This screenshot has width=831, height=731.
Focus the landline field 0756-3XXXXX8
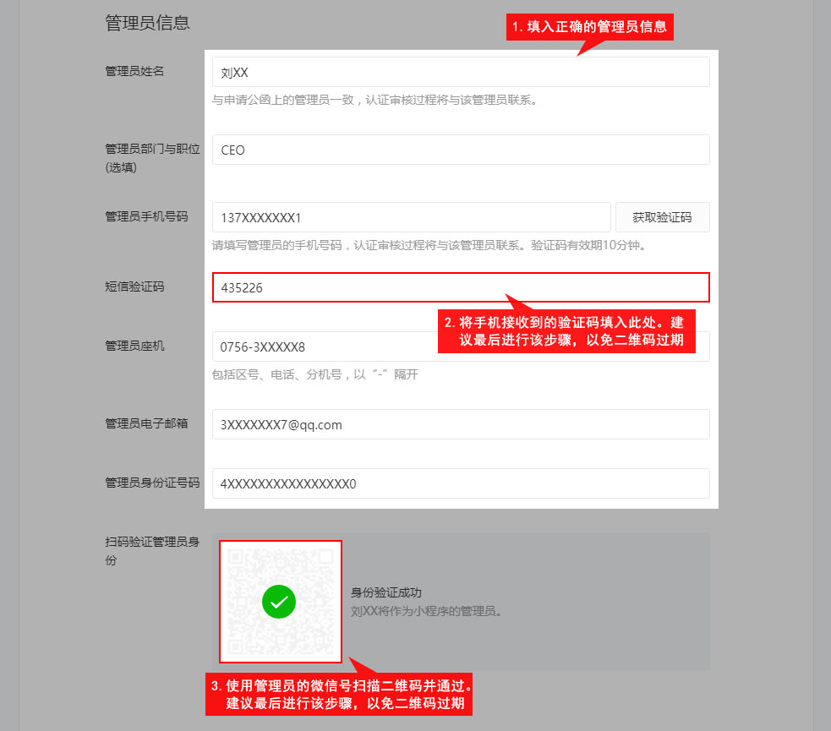coord(325,346)
